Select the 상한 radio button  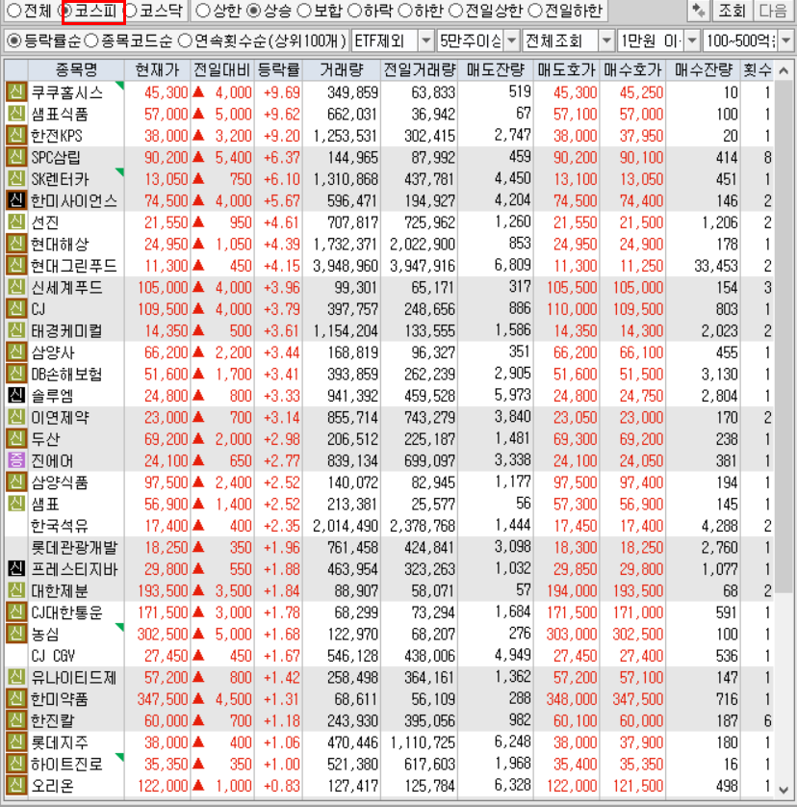coord(203,11)
